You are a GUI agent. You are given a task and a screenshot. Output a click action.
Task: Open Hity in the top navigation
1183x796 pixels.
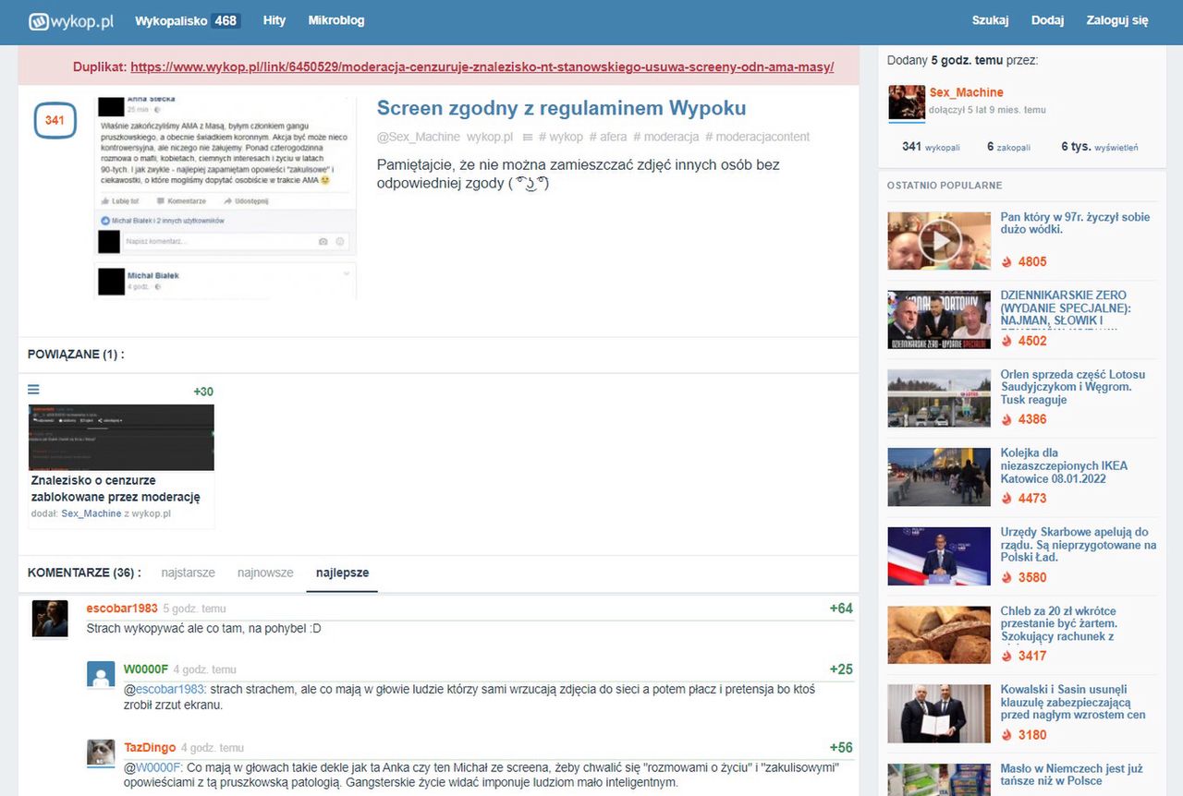pos(274,20)
